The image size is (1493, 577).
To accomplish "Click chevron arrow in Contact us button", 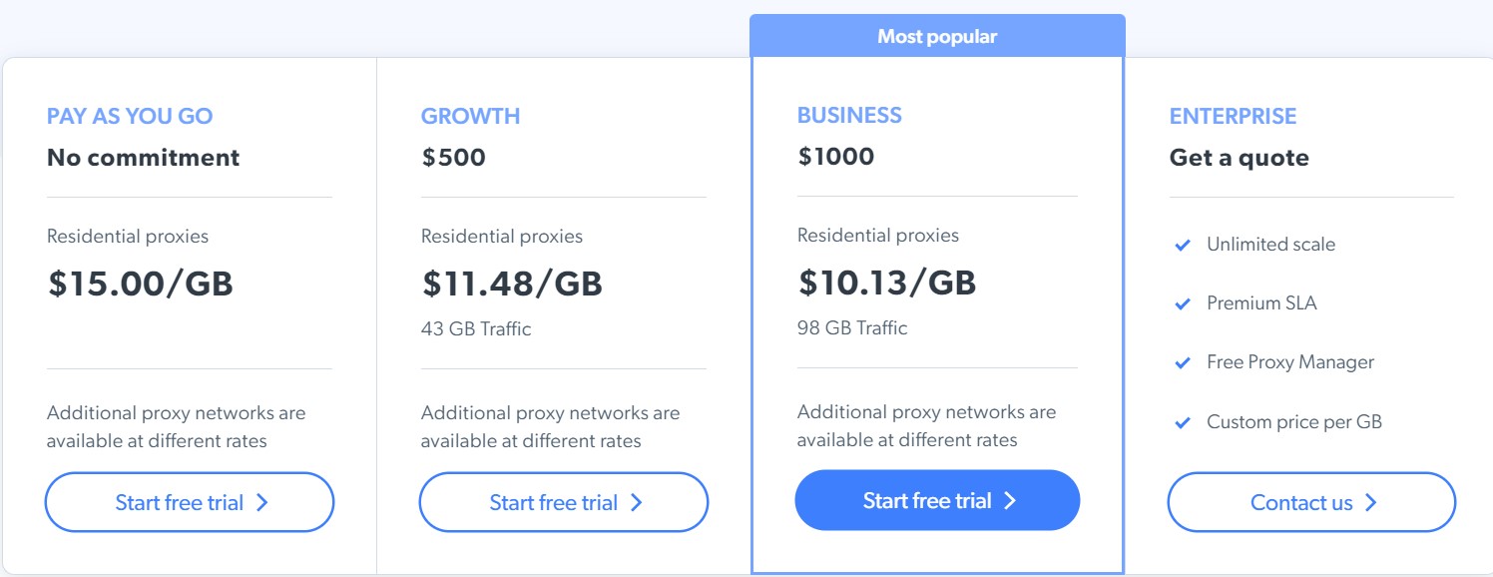I will tap(1371, 503).
